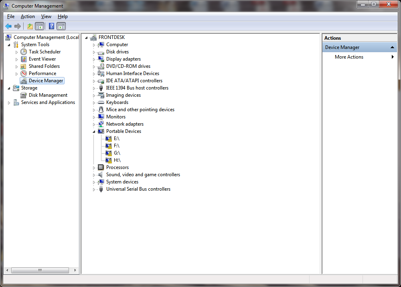
Task: Expand the Network adapters category
Action: pyautogui.click(x=93, y=124)
